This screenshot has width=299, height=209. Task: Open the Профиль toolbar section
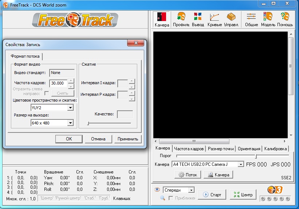[x=181, y=19]
